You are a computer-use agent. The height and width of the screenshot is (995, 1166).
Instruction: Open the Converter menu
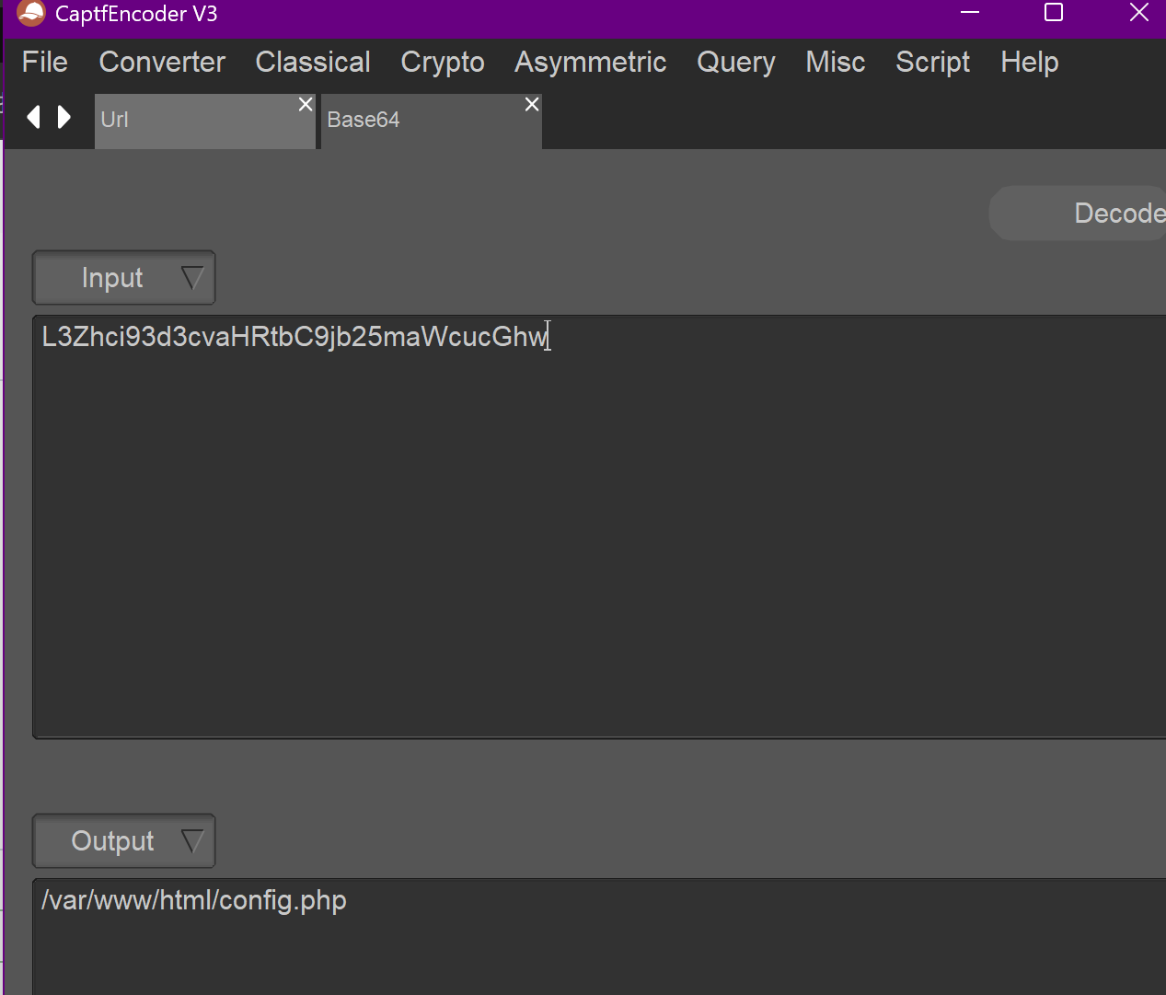162,63
